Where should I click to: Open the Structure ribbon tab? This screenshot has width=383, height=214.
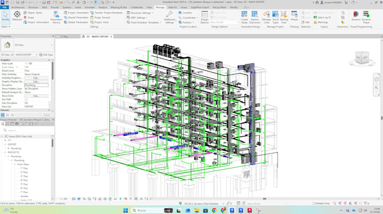pos(33,7)
